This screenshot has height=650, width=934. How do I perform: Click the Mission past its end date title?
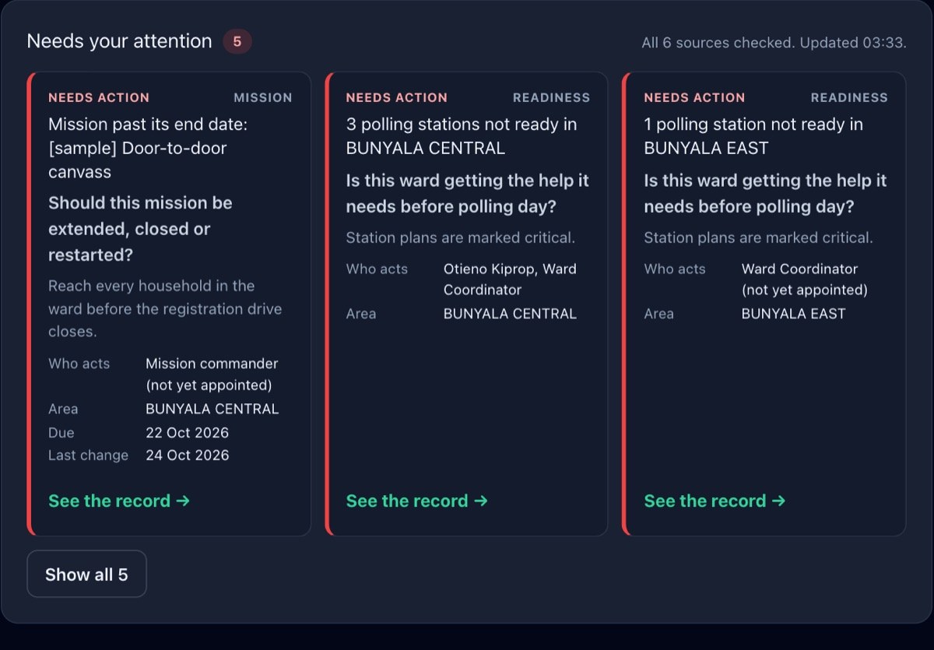148,148
